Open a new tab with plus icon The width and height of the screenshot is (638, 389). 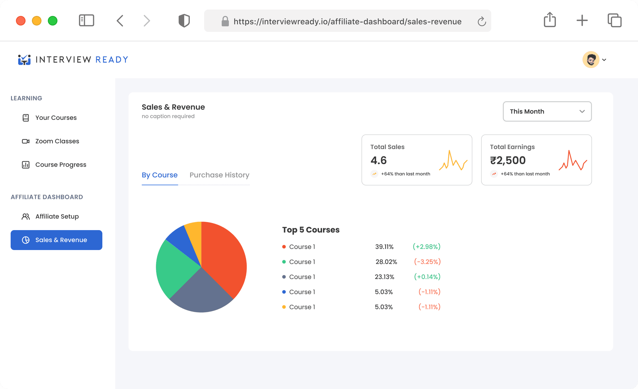pyautogui.click(x=582, y=20)
